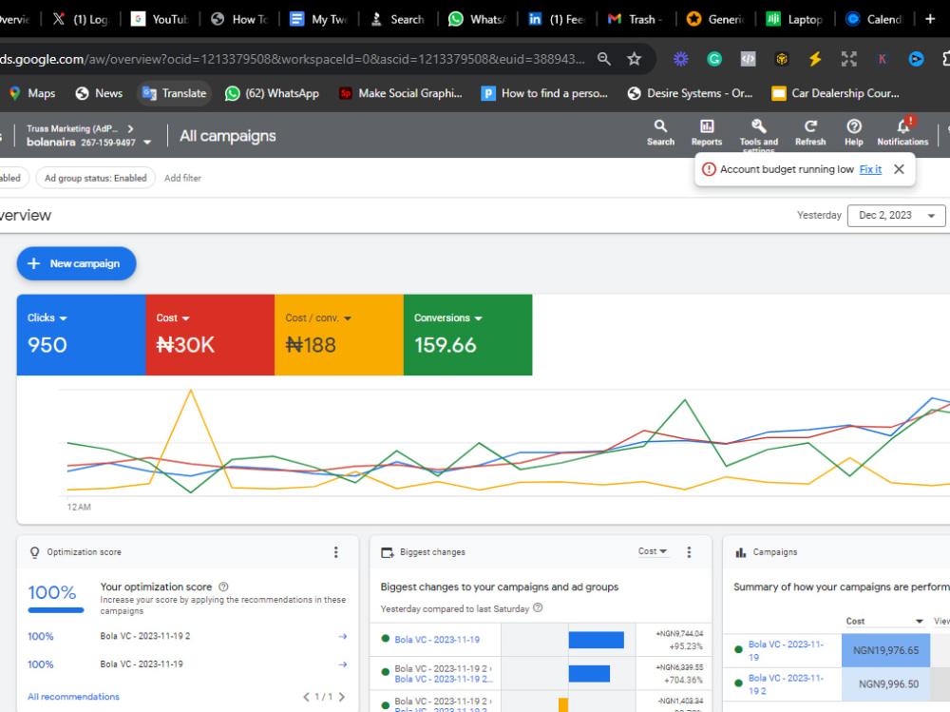The height and width of the screenshot is (712, 950).
Task: Click the purple gear-shaped extension icon
Action: point(681,59)
